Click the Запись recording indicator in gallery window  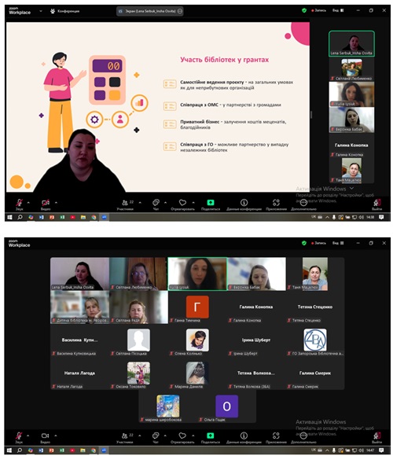point(318,243)
